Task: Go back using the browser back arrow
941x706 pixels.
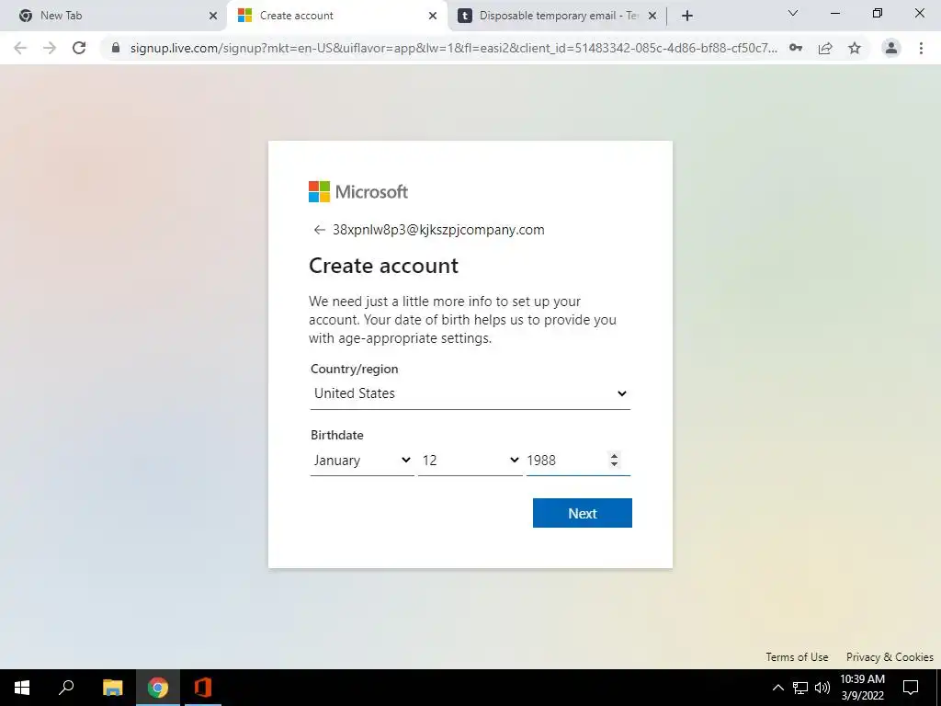Action: [20, 48]
